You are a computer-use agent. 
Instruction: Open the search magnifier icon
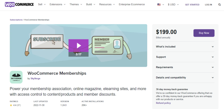coord(220,5)
